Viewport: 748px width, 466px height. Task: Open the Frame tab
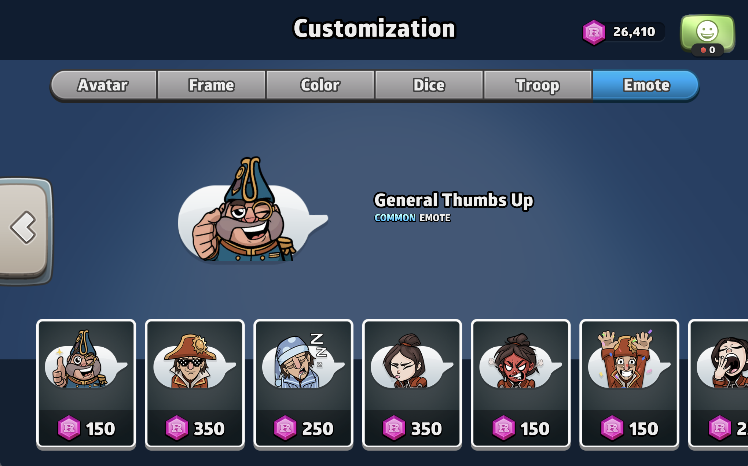pos(212,85)
